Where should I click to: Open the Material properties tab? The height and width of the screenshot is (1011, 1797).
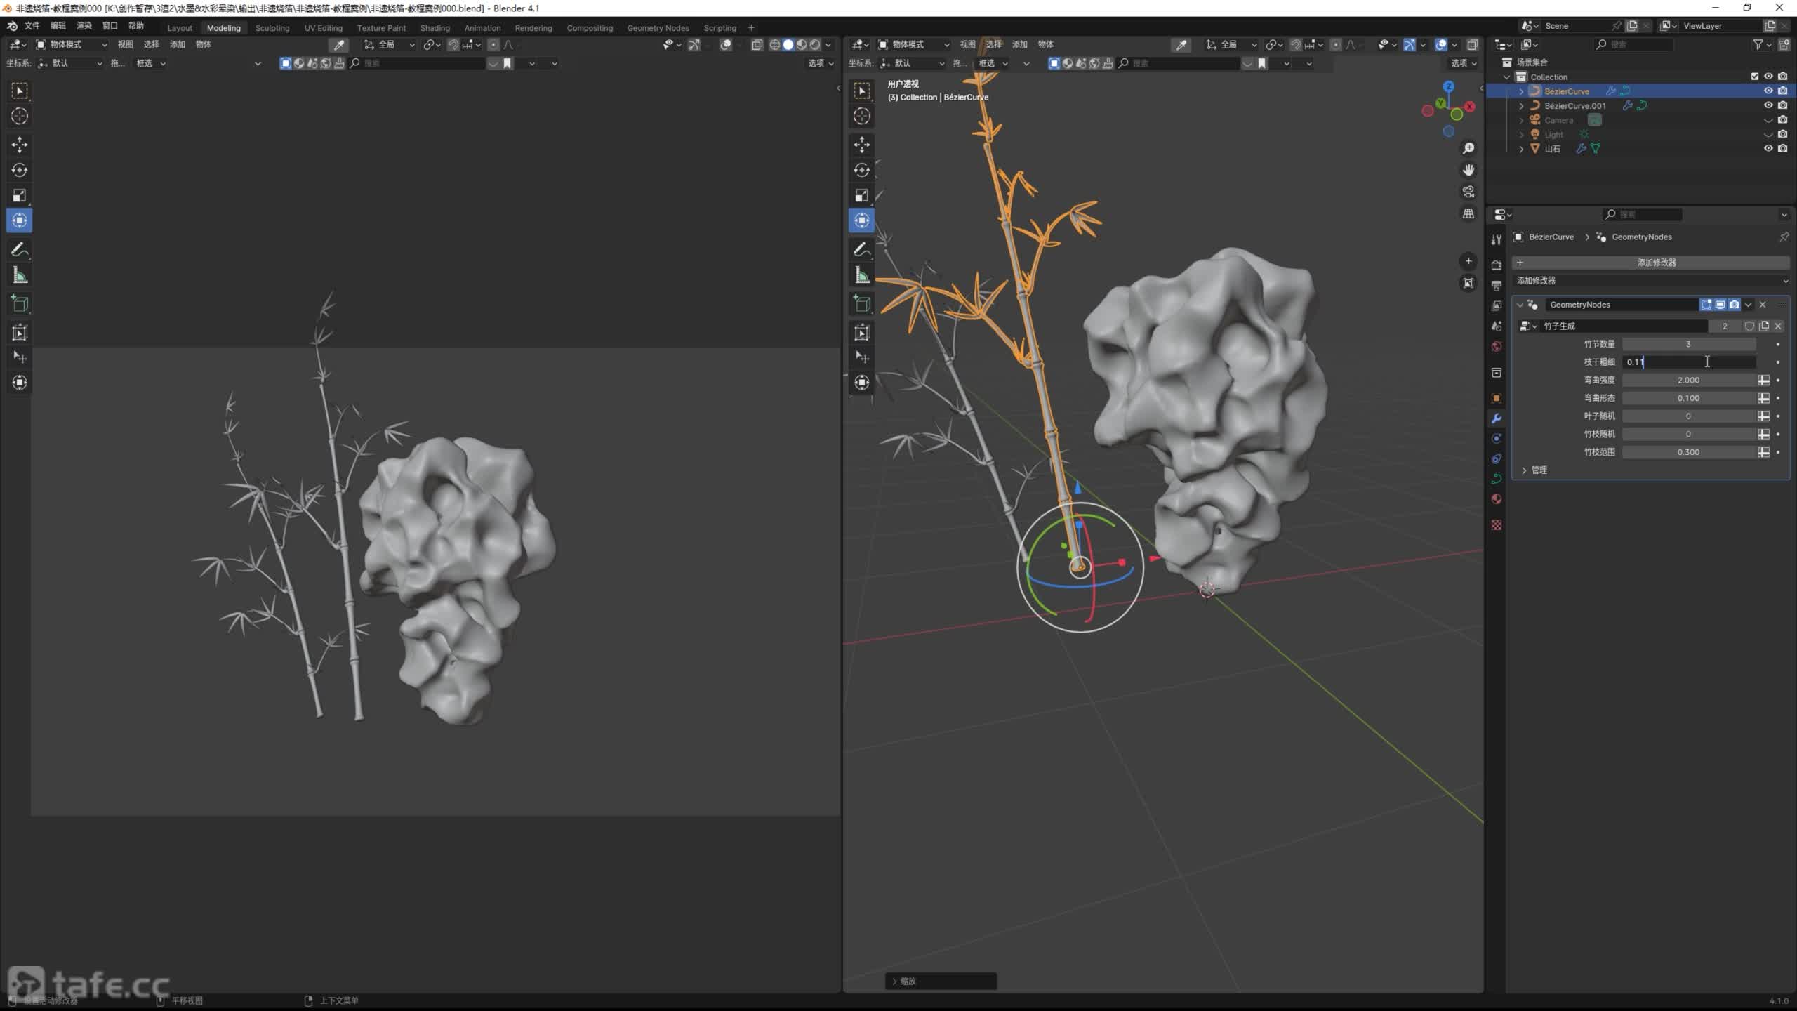point(1497,499)
